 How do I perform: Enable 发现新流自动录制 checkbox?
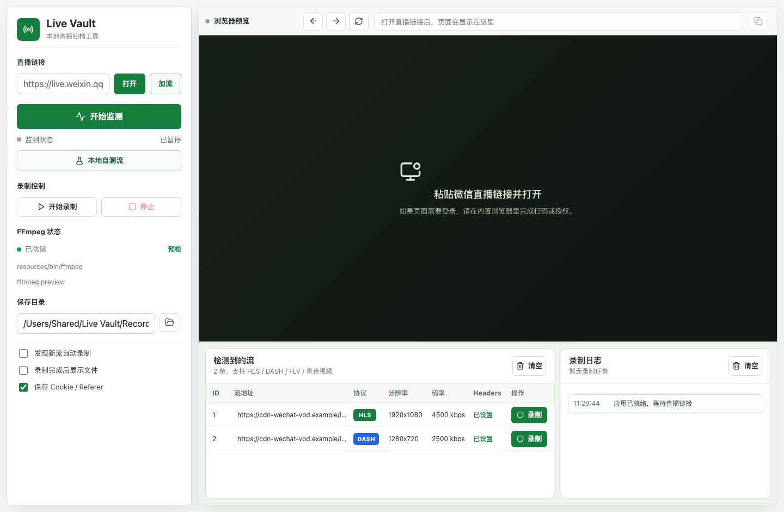point(23,353)
